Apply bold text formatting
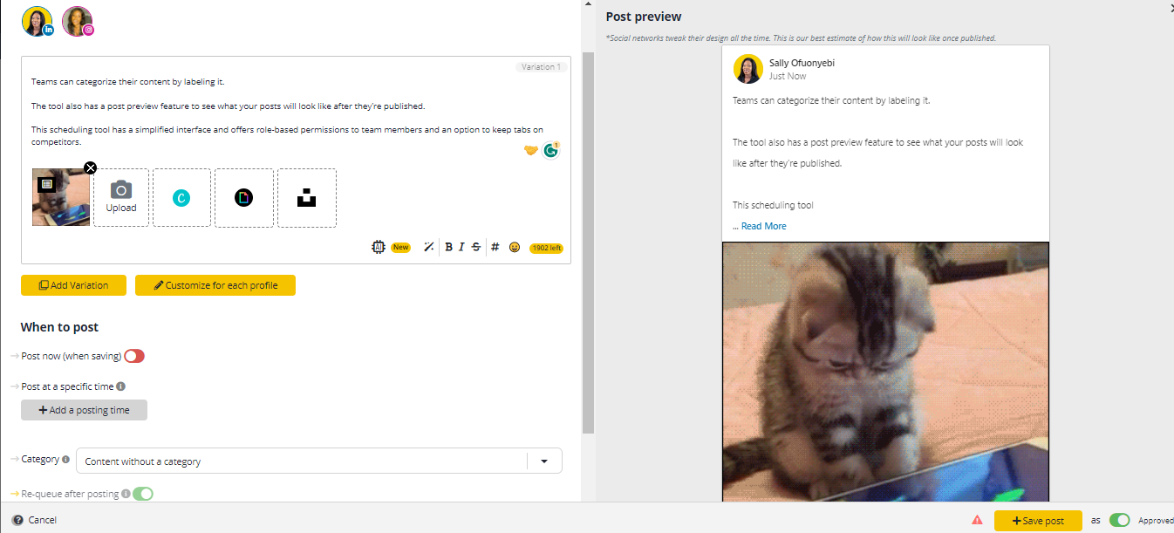1174x533 pixels. (448, 247)
